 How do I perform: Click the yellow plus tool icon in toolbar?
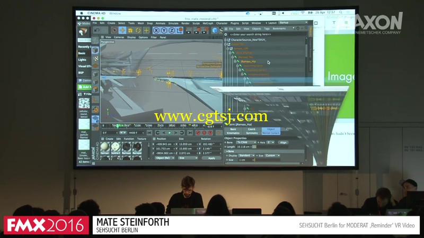(x=146, y=31)
